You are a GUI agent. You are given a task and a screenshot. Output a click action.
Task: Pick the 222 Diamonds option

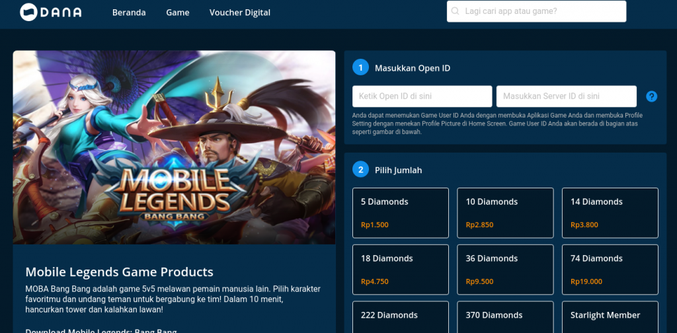401,317
